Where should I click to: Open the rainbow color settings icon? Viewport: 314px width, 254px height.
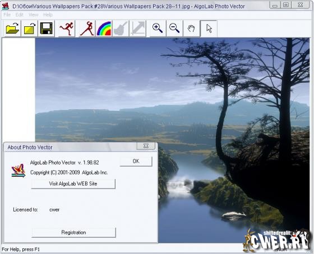pyautogui.click(x=104, y=29)
